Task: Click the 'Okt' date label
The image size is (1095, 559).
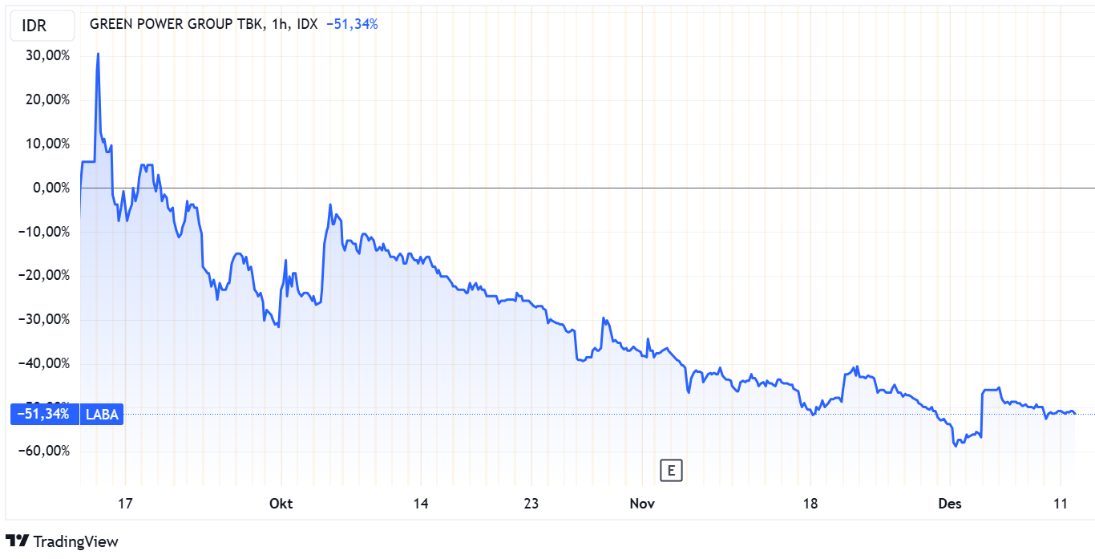Action: click(x=281, y=504)
